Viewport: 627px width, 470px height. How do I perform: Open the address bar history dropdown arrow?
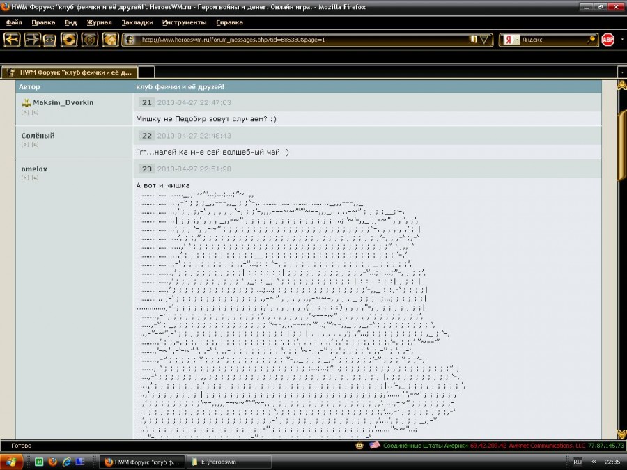coord(486,40)
